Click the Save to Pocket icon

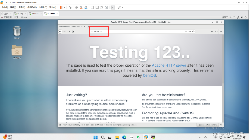[190, 32]
